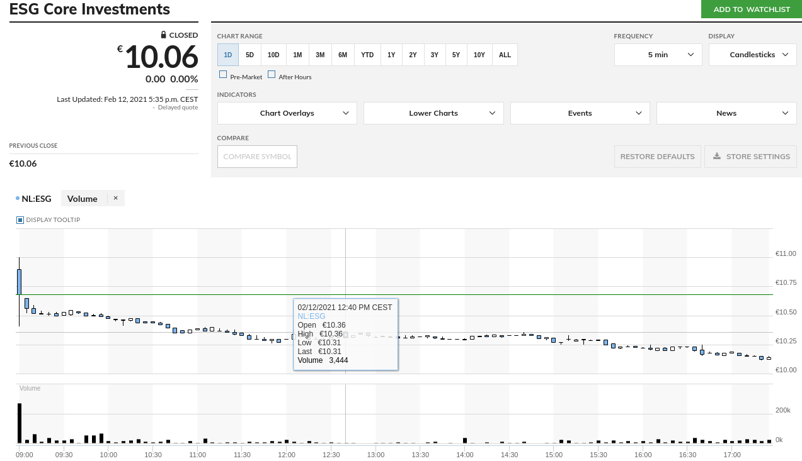Screen dimensions: 802x461
Task: Remove the Volume indicator via x icon
Action: coord(116,198)
